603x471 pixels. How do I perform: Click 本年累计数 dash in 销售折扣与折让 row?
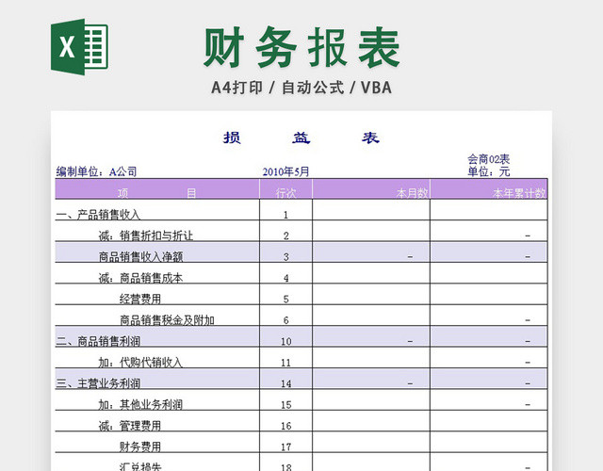(528, 235)
